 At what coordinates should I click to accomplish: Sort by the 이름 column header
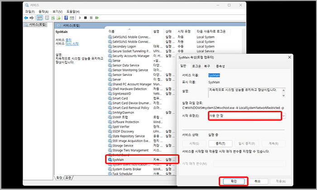pos(130,32)
